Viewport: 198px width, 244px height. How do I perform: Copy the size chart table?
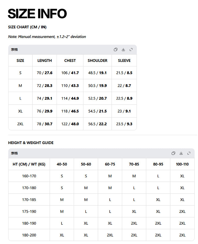point(116,50)
